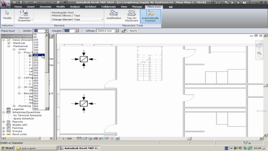Open the Windows Start button

pos(8,148)
